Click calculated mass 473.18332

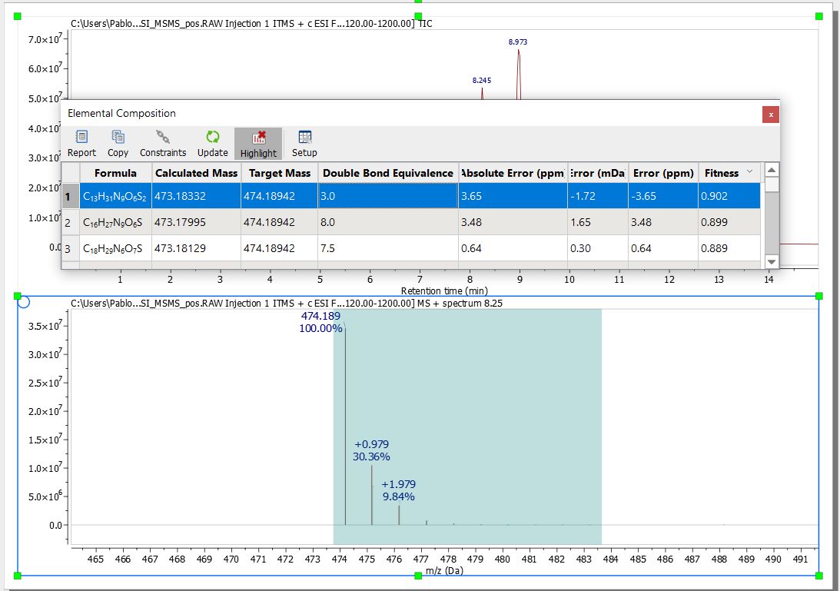[x=180, y=196]
